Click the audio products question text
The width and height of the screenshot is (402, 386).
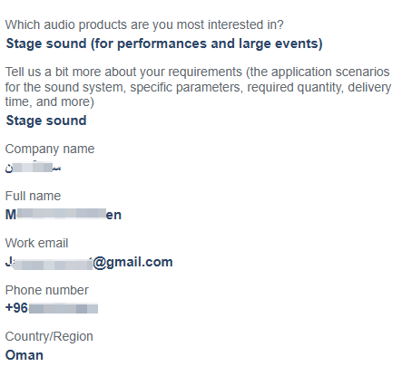tap(144, 24)
